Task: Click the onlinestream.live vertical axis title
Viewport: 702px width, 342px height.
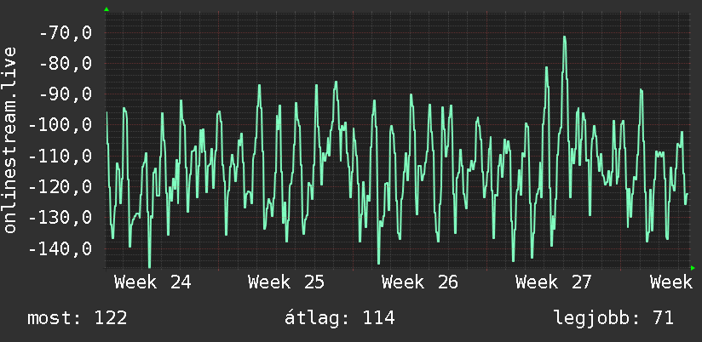Action: [x=9, y=140]
